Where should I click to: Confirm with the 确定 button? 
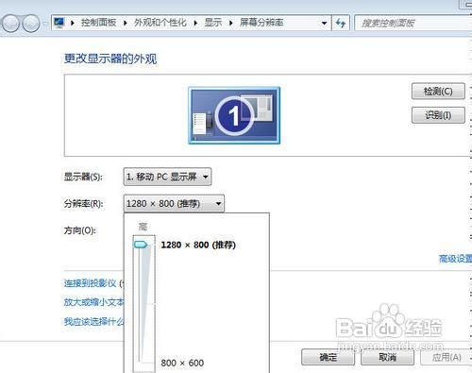[328, 357]
